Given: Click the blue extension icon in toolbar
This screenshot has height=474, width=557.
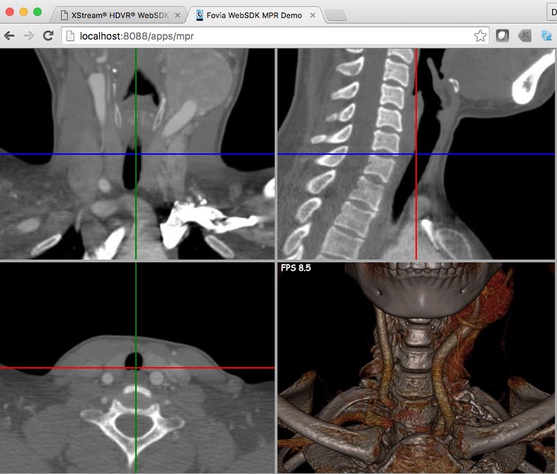Looking at the screenshot, I should [546, 36].
